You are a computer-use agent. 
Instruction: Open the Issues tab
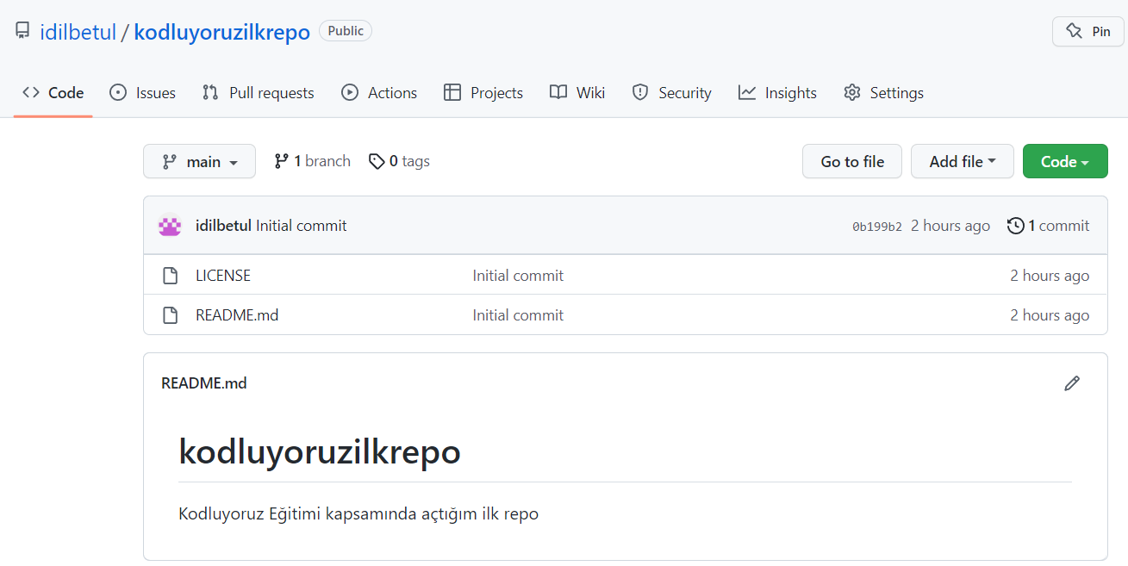click(x=143, y=93)
